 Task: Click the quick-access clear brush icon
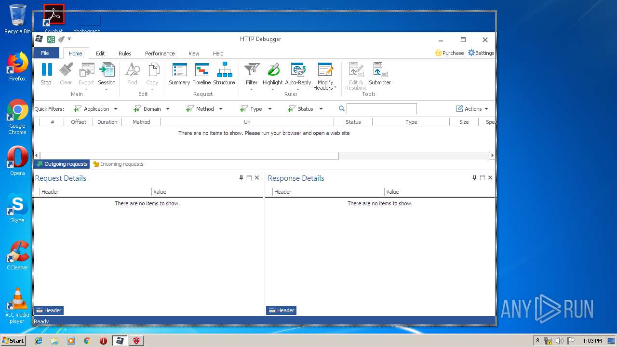[x=61, y=40]
